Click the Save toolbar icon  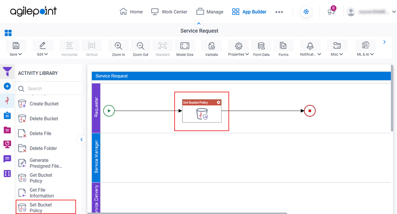coord(16,46)
